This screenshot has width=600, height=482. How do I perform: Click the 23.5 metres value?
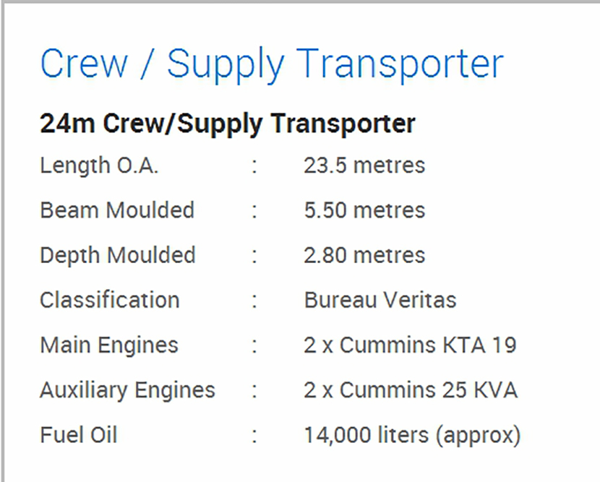(364, 165)
